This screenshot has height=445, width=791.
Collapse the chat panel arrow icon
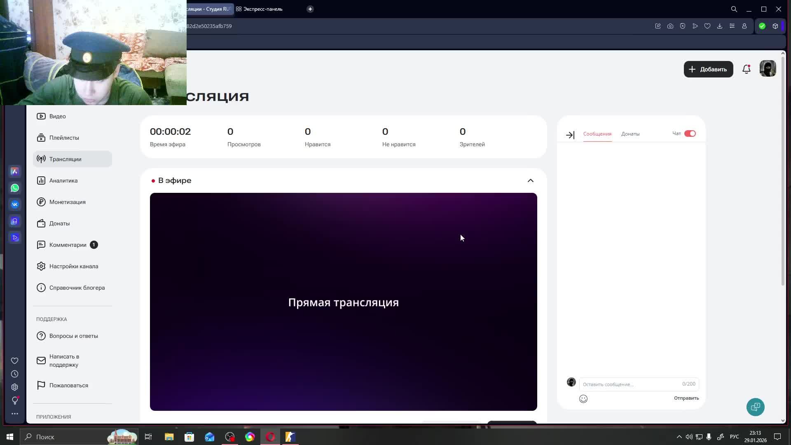[x=570, y=135]
